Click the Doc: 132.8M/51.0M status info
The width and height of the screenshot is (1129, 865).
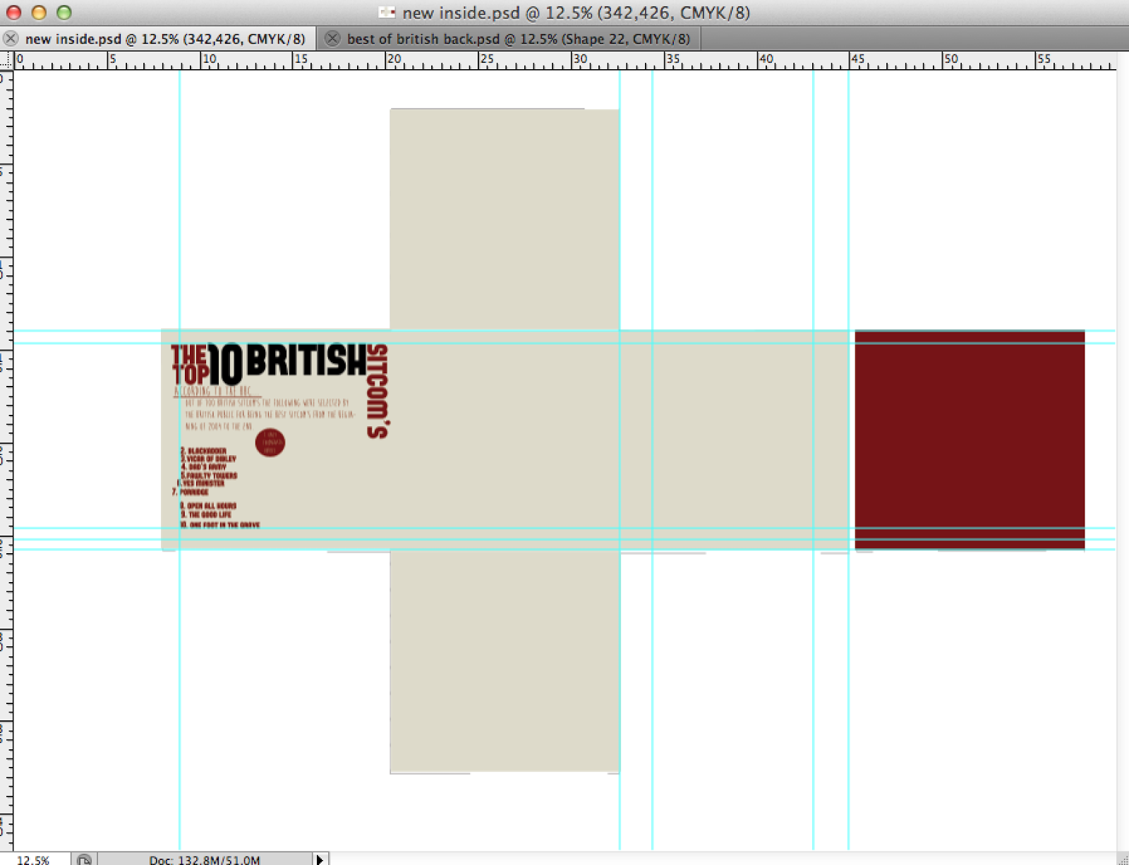pos(205,859)
